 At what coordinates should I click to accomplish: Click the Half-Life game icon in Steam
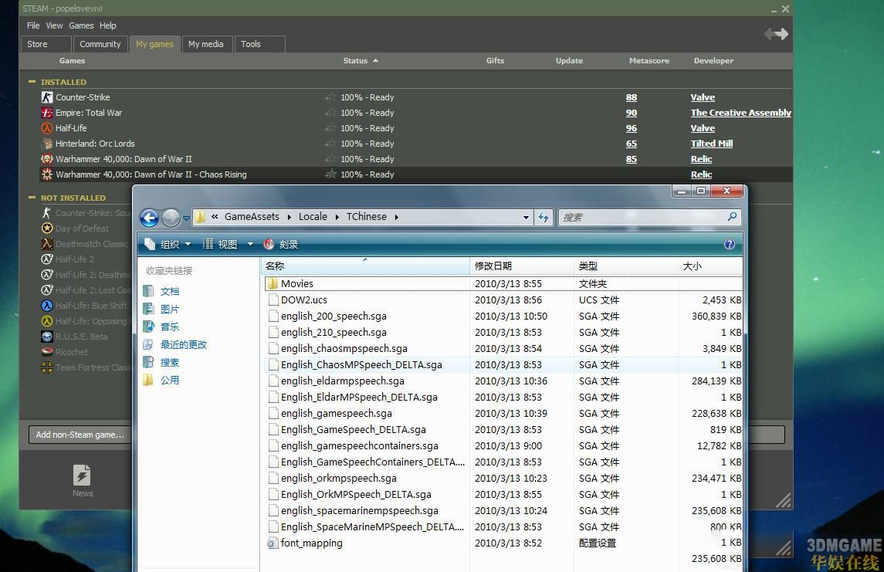pos(47,128)
